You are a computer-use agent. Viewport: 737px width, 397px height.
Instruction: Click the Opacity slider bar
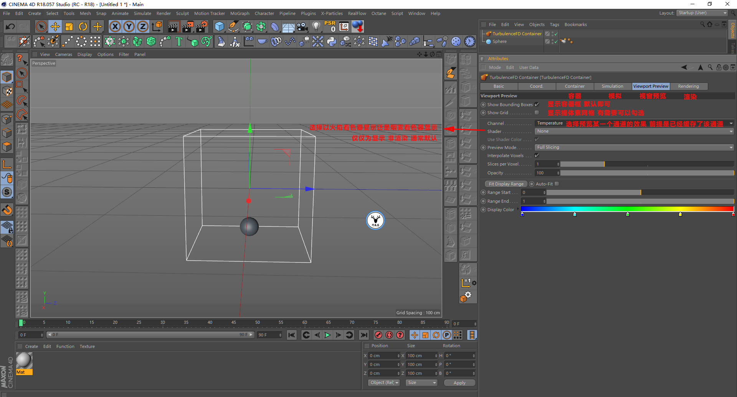[647, 173]
